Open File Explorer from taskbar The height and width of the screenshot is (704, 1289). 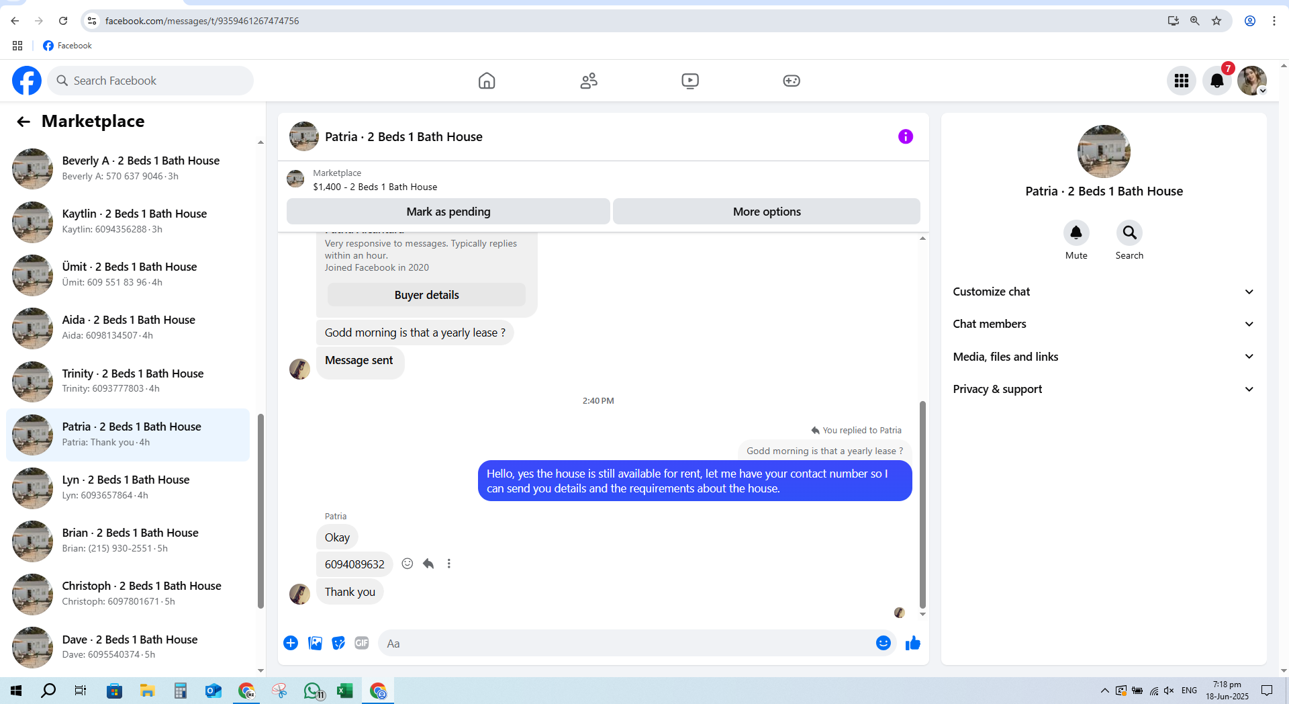147,691
